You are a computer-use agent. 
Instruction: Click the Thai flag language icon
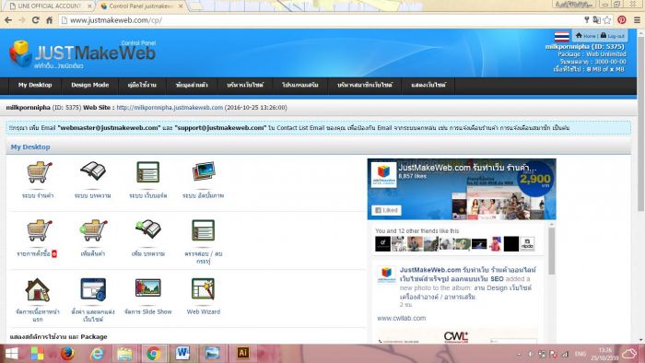[x=561, y=37]
